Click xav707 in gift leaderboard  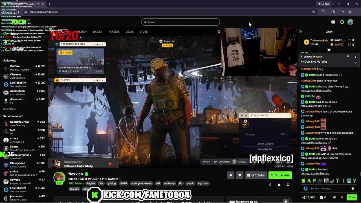click(339, 45)
